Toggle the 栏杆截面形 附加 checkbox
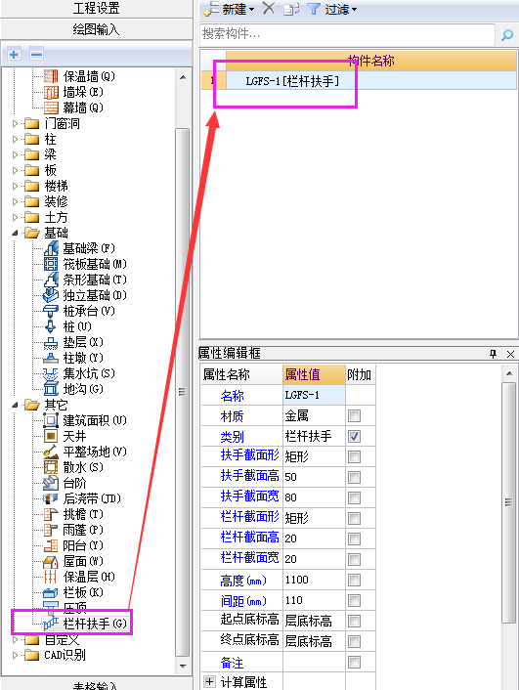 pos(354,518)
